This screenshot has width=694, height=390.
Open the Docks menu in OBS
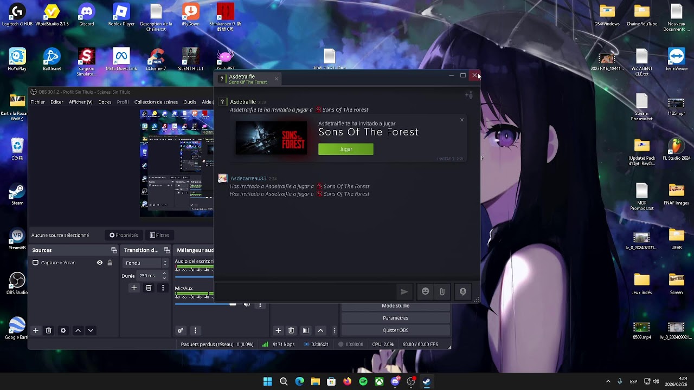105,102
